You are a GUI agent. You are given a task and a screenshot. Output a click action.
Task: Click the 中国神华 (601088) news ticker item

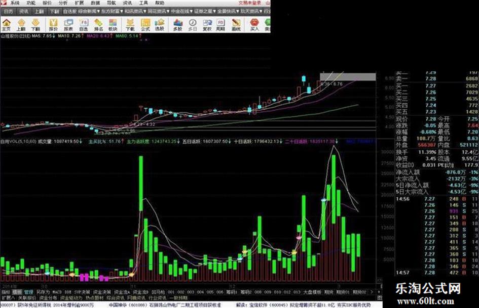pos(165,305)
